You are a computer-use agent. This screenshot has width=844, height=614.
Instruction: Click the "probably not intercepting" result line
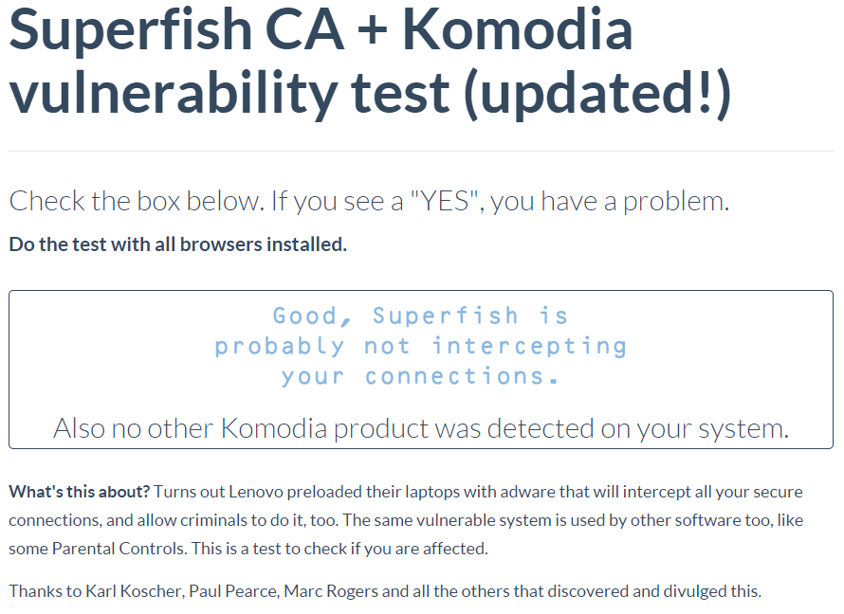coord(420,346)
